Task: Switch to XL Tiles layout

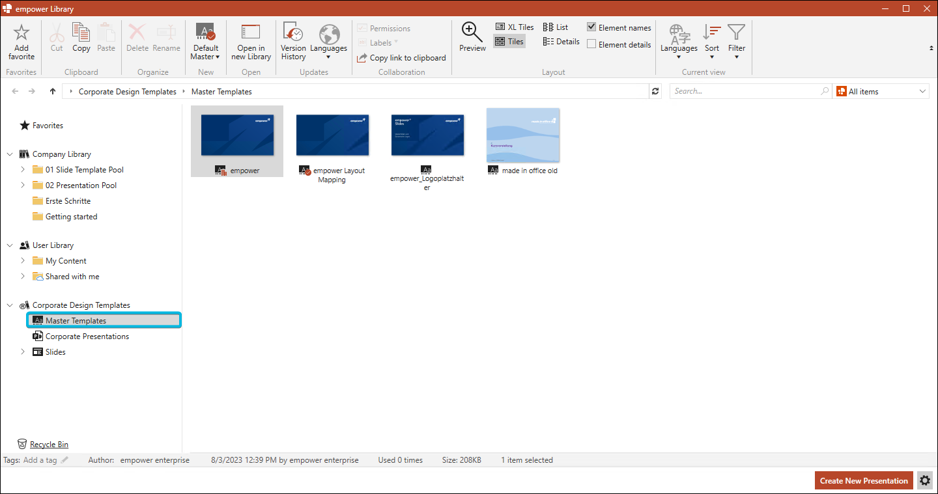Action: 515,27
